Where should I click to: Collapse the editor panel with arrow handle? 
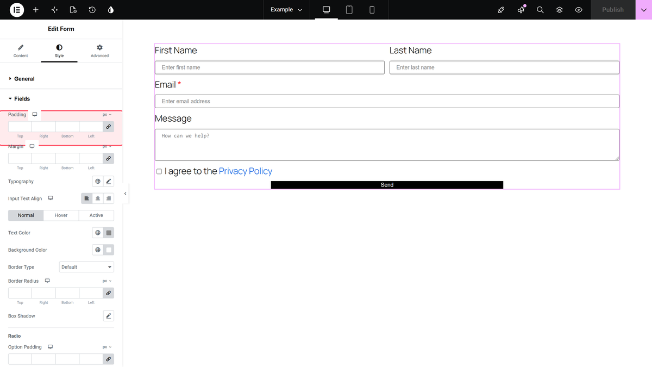coord(126,194)
